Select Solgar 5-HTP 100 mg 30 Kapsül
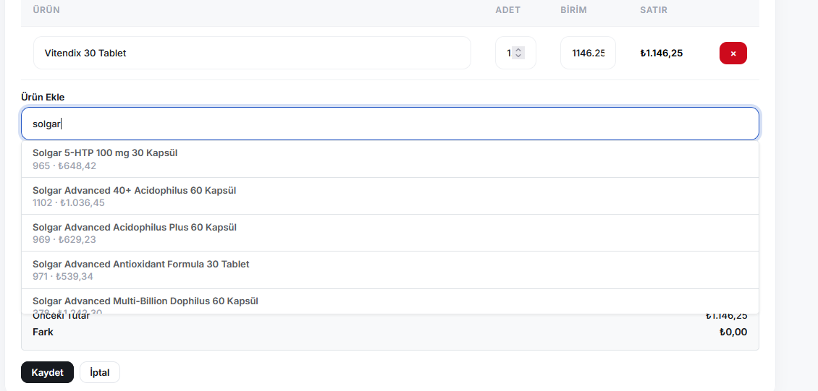Viewport: 818px width, 391px height. (x=389, y=159)
